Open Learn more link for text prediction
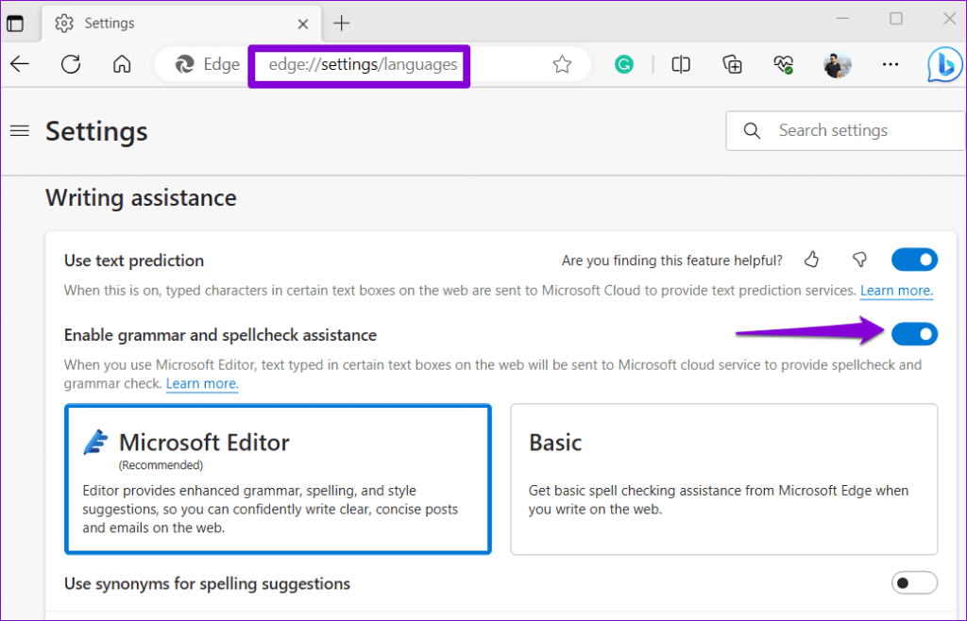The width and height of the screenshot is (967, 621). coord(896,290)
